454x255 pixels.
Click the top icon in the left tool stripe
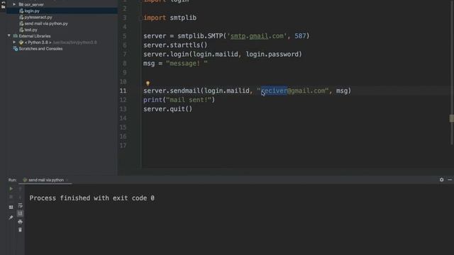3,2
